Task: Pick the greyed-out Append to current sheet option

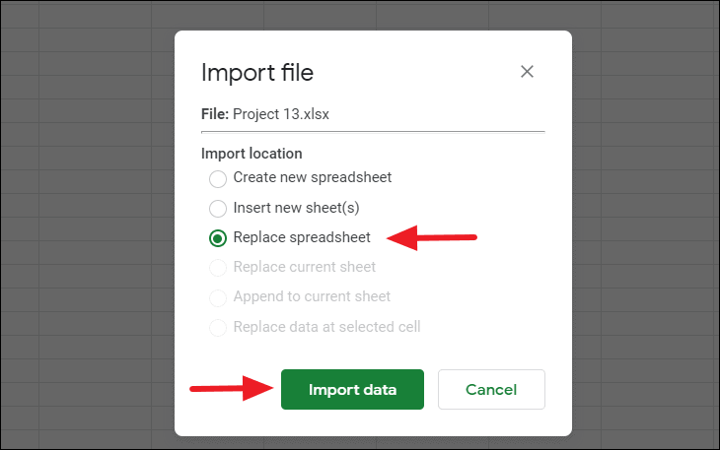Action: point(218,297)
